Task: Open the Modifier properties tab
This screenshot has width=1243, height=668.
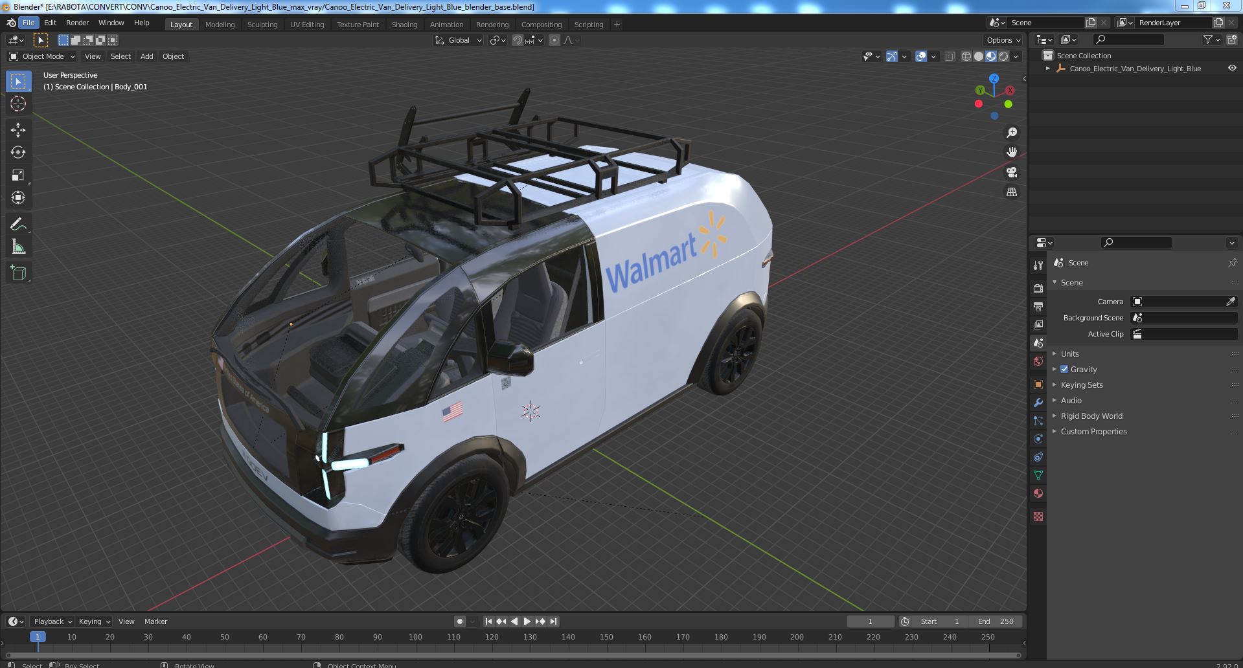Action: pyautogui.click(x=1038, y=403)
